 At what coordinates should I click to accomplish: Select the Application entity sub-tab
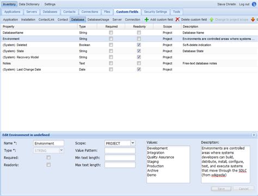(x=10, y=20)
